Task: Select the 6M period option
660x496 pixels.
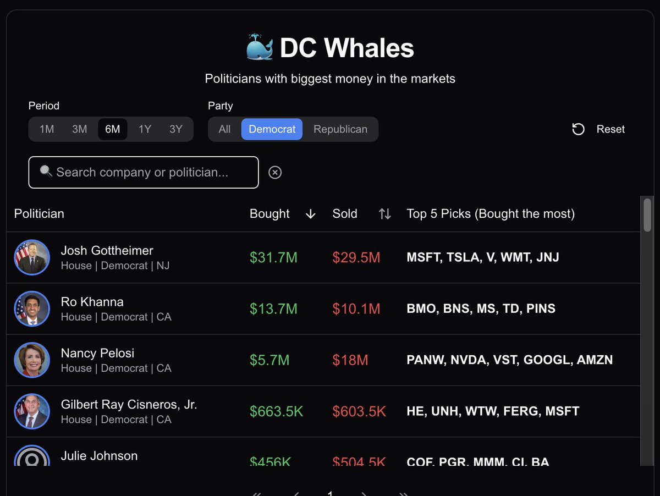Action: [113, 129]
